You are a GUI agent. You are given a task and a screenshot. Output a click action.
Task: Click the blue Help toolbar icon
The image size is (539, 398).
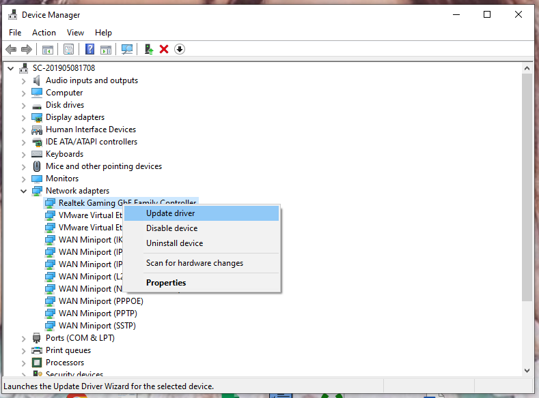tap(89, 49)
